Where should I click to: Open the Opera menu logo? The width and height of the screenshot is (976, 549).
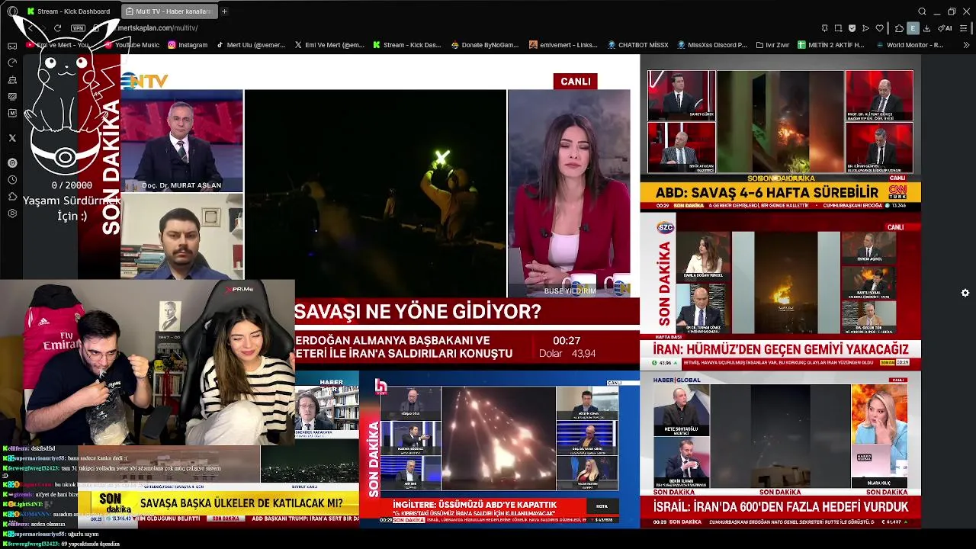click(x=12, y=11)
